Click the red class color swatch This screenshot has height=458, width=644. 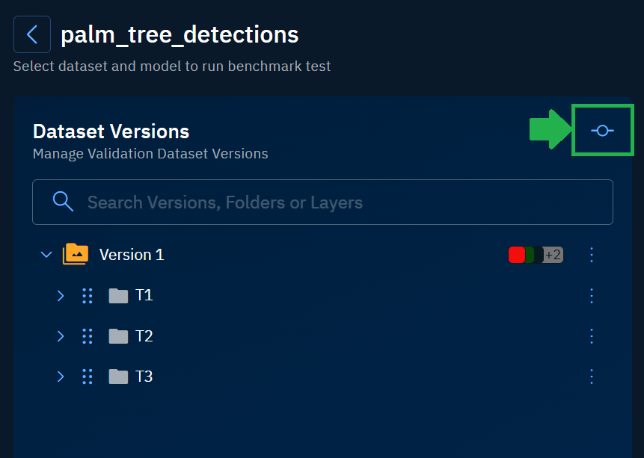click(516, 255)
